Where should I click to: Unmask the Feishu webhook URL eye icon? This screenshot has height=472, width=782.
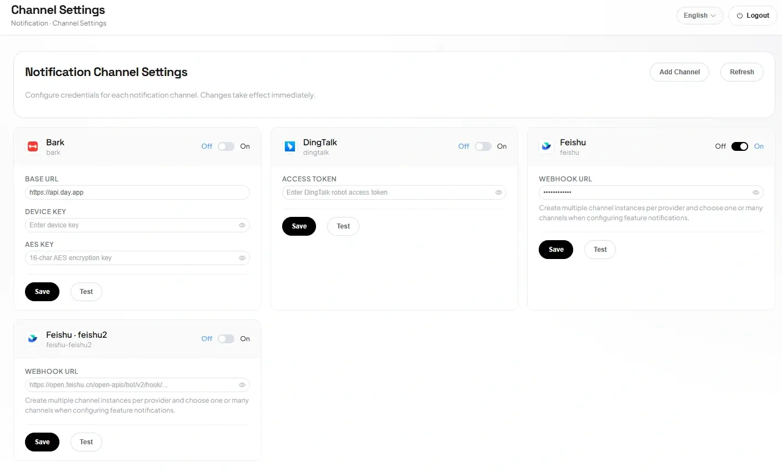(756, 192)
